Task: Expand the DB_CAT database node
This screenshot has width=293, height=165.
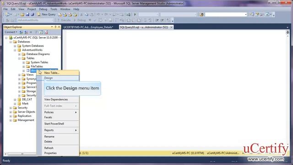Action: pyautogui.click(x=15, y=99)
